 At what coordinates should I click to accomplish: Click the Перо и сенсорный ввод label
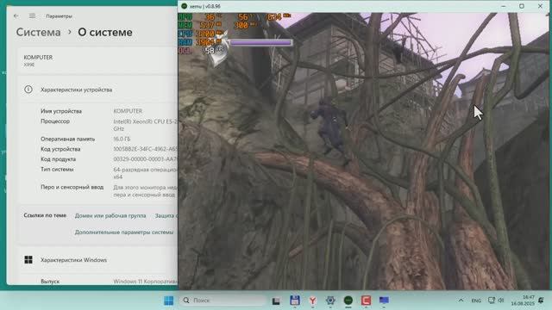tap(72, 188)
